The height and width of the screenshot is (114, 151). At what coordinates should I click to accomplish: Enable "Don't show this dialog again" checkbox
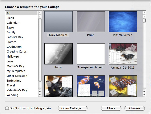(x=7, y=108)
